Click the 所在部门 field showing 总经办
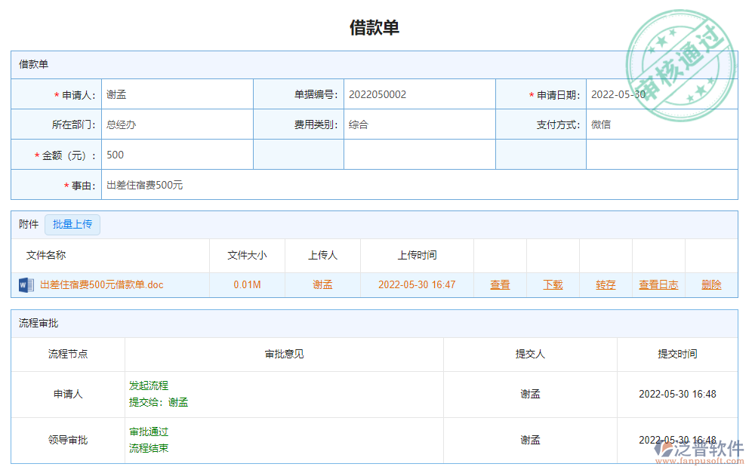The height and width of the screenshot is (473, 752). point(177,125)
